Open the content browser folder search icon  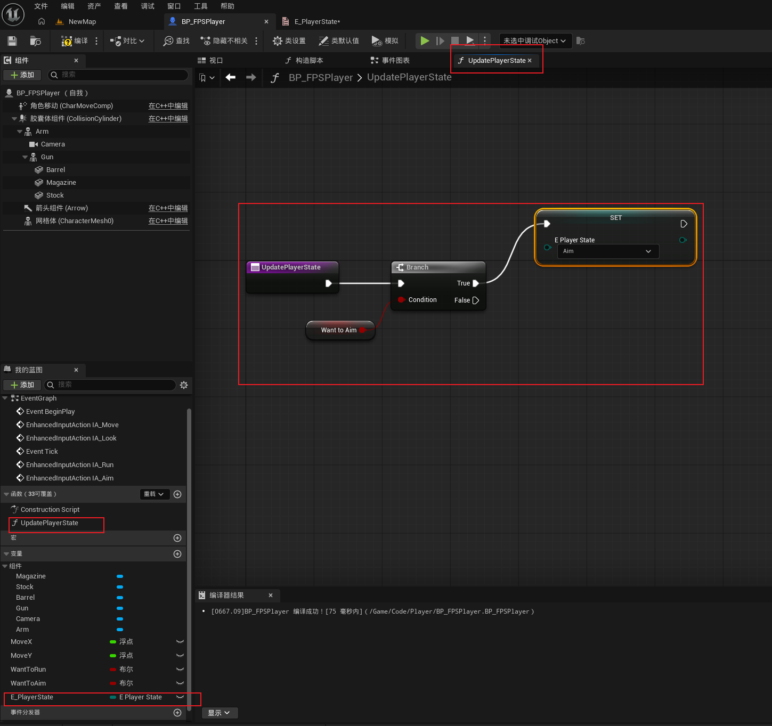(x=36, y=41)
